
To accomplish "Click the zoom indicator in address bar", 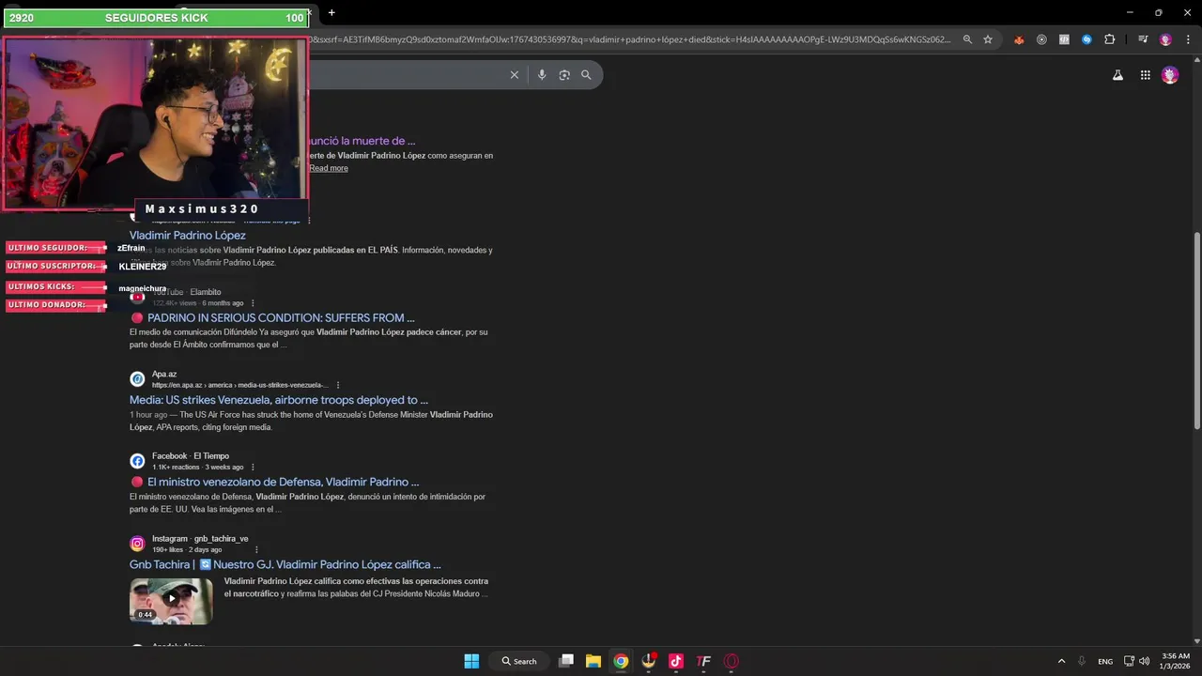I will point(967,39).
